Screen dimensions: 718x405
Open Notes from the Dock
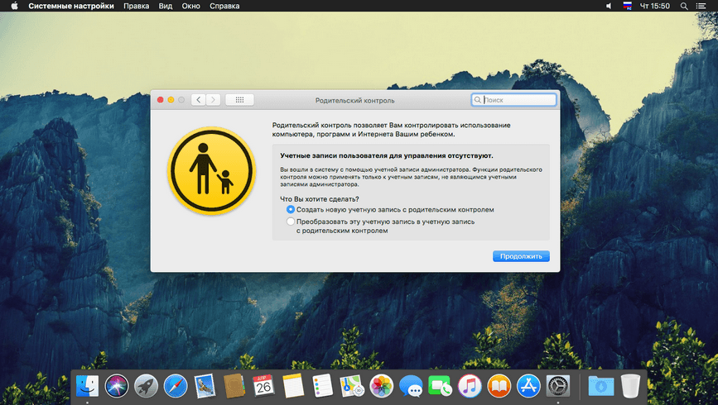coord(293,386)
